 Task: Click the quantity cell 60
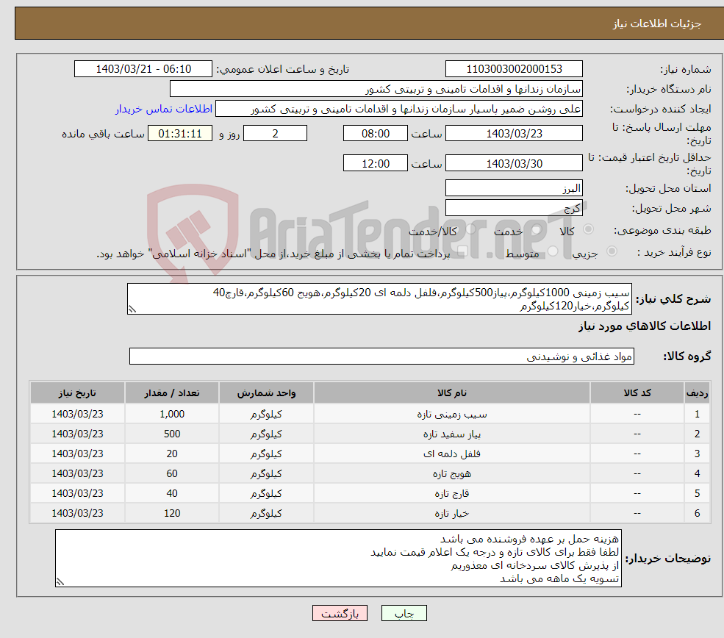click(x=172, y=473)
